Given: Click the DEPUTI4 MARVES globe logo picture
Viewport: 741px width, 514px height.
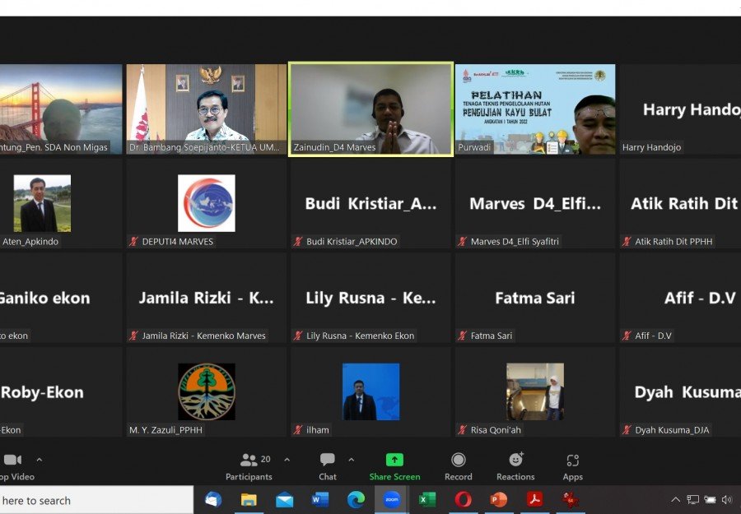Looking at the screenshot, I should (207, 203).
